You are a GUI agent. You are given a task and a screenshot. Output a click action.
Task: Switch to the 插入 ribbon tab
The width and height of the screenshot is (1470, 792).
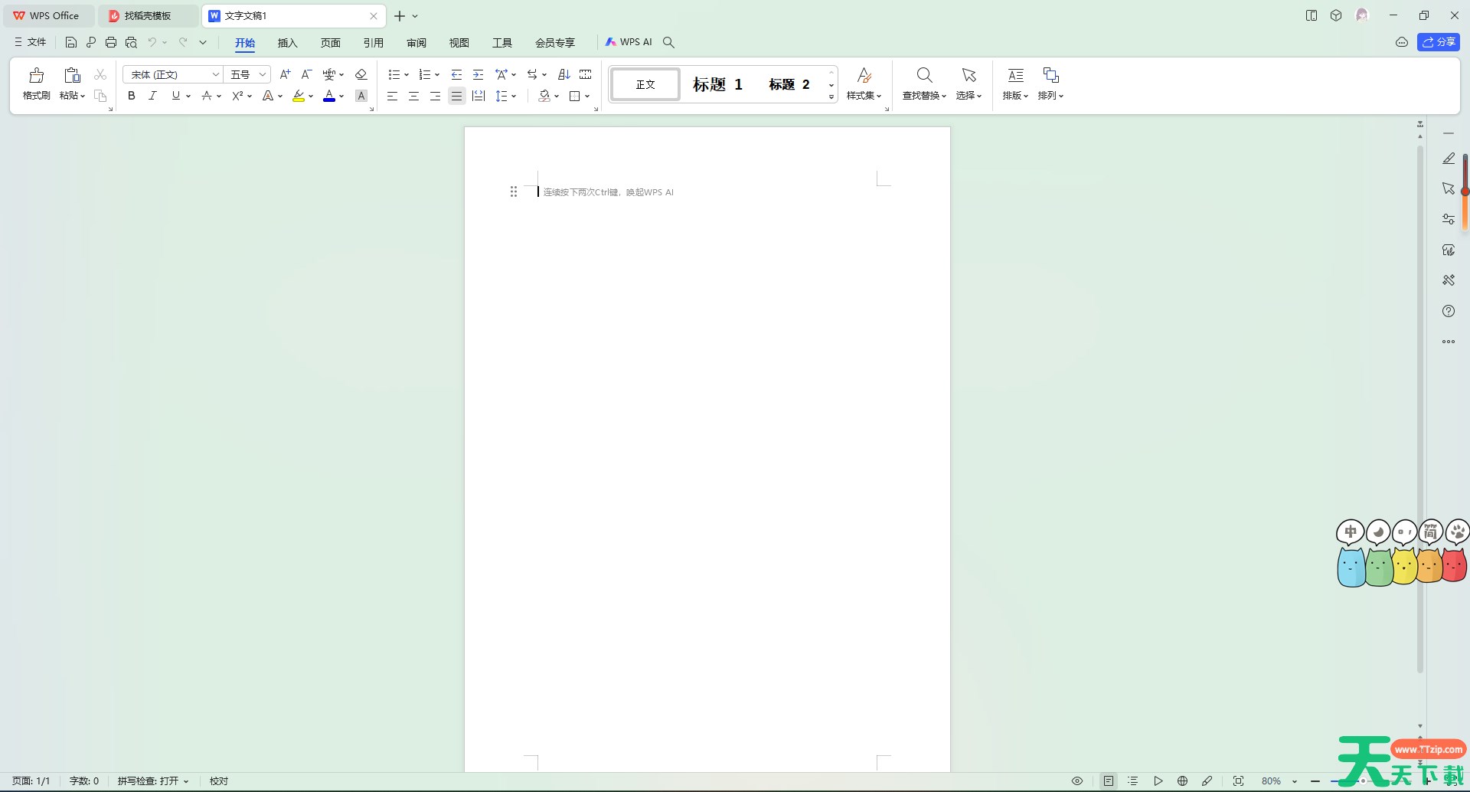pyautogui.click(x=287, y=42)
